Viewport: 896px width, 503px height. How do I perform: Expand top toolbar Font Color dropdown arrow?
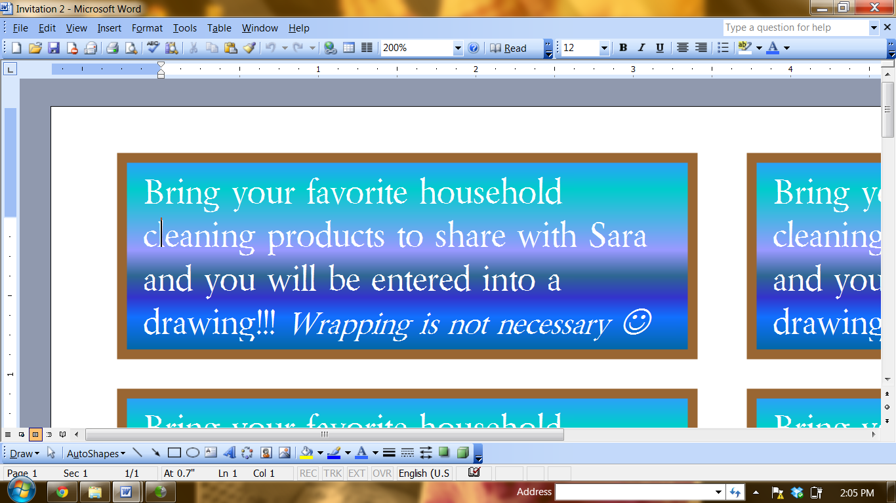786,48
